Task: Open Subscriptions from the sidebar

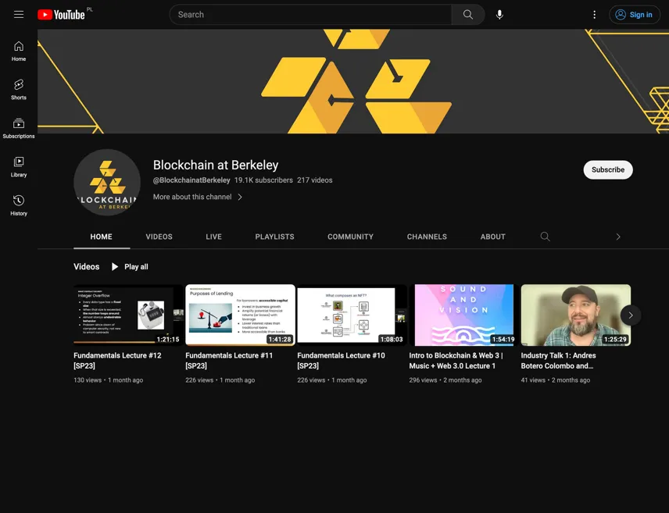Action: point(18,128)
